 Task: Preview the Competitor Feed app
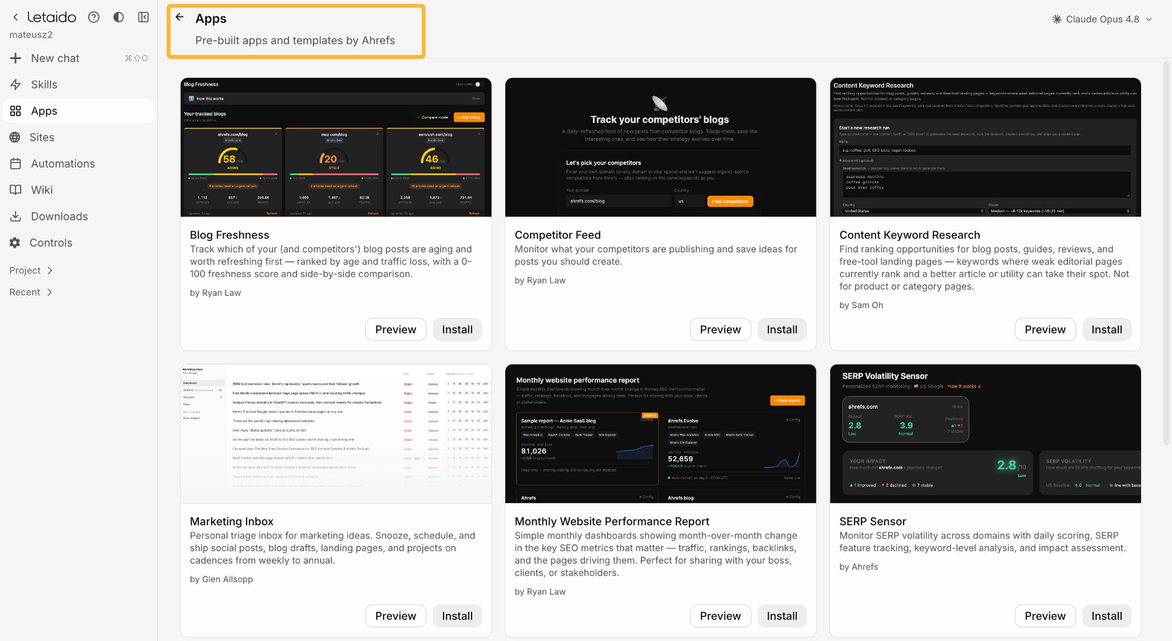pyautogui.click(x=720, y=330)
